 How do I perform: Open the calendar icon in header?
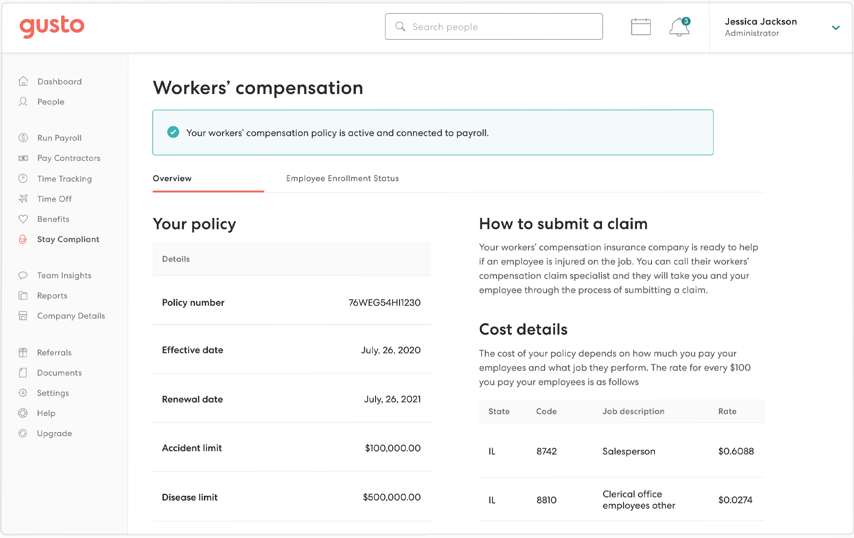pyautogui.click(x=640, y=27)
